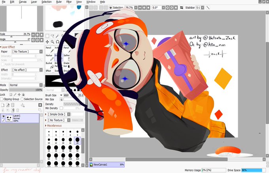Select the Layer1 thumbnail
Viewport: 269px width, 173px height.
tap(9, 118)
